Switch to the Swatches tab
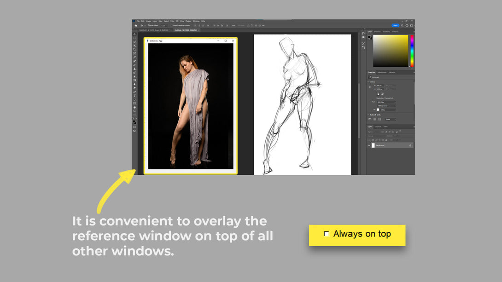This screenshot has height=282, width=502. (378, 32)
